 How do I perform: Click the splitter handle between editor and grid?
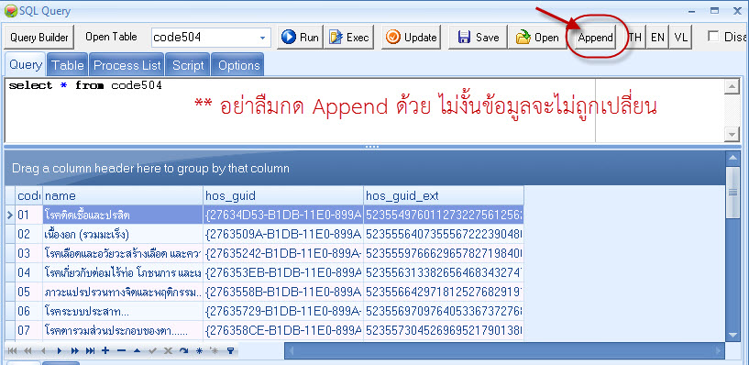tap(371, 147)
